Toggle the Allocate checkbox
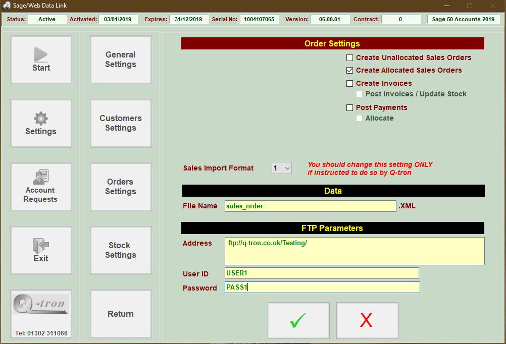 [359, 119]
